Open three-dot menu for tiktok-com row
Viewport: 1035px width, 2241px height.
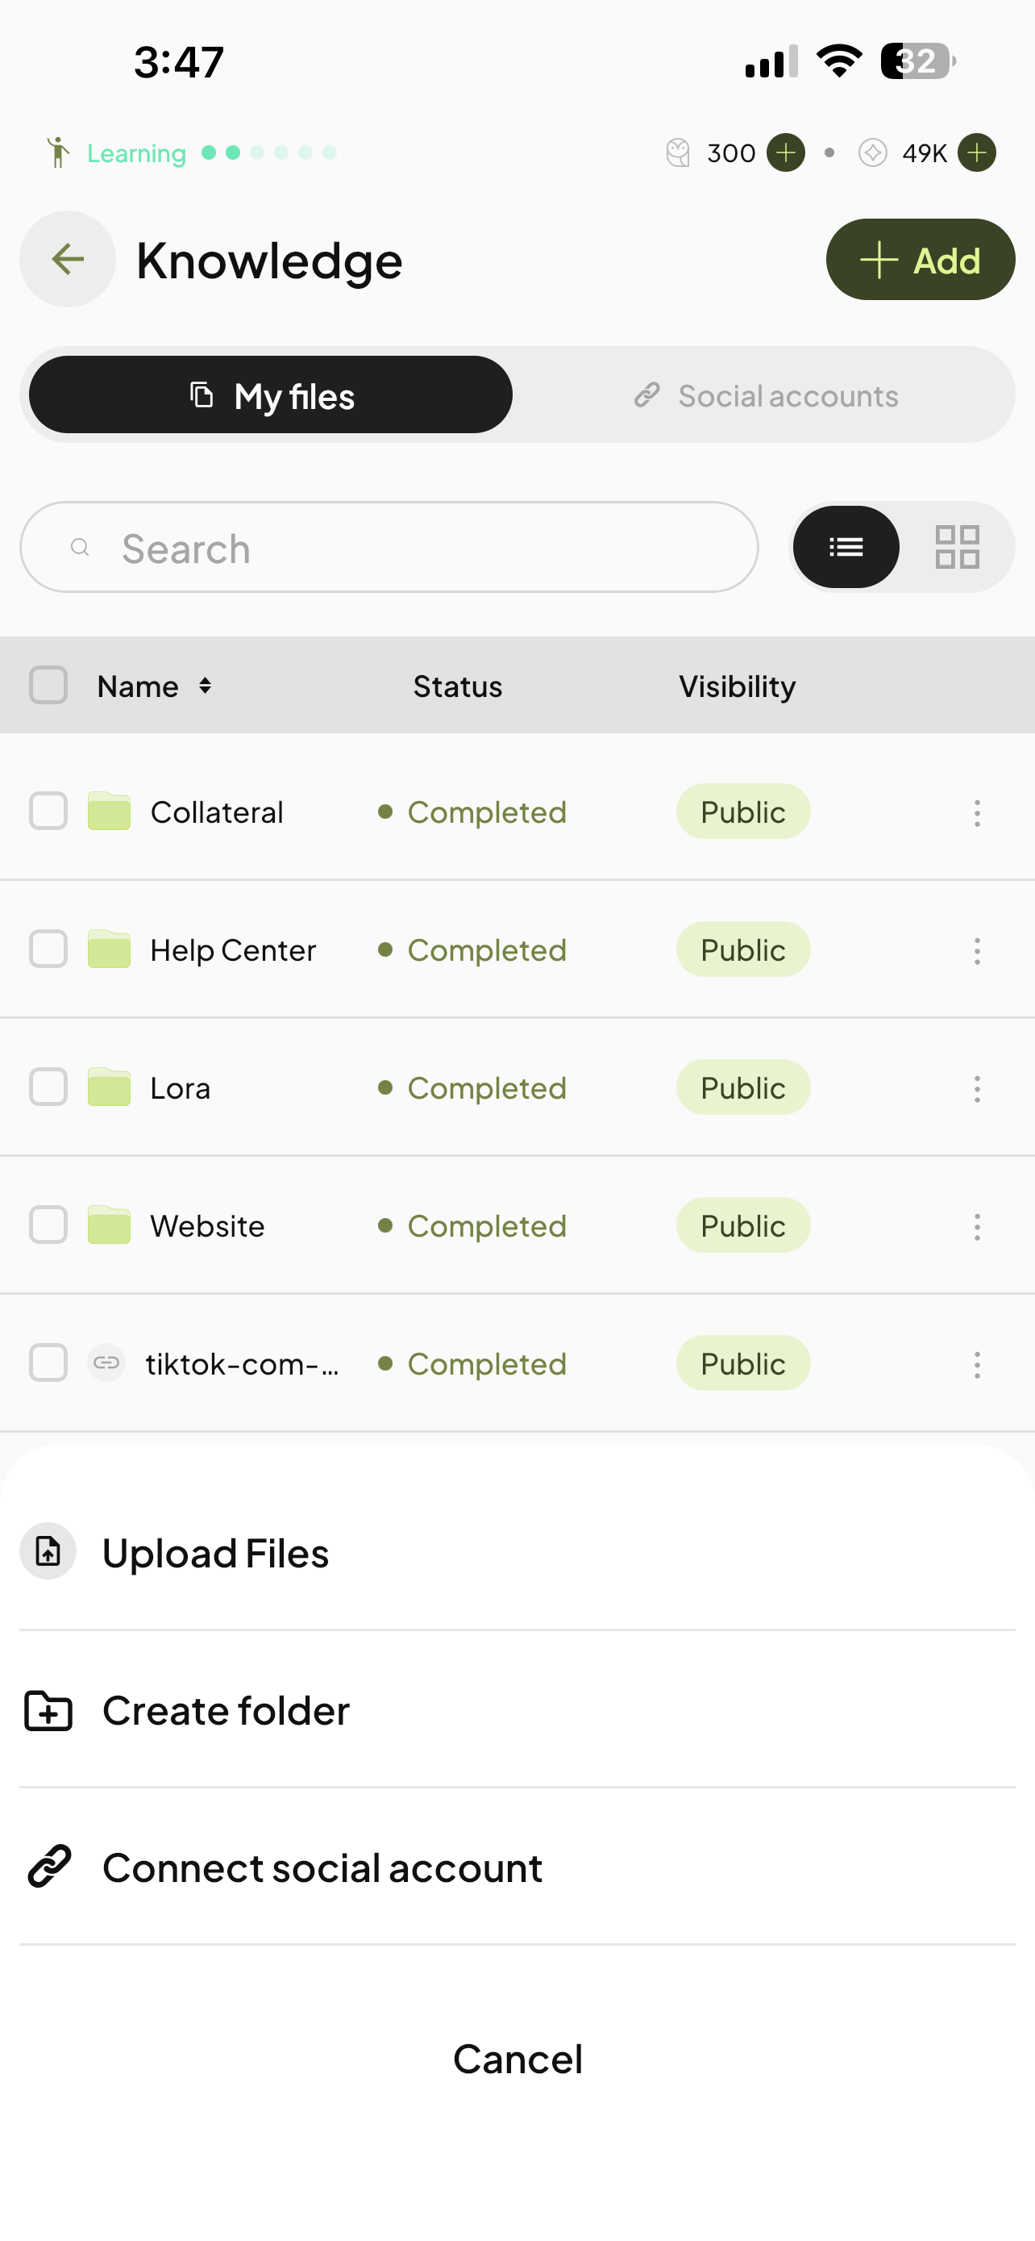click(977, 1364)
